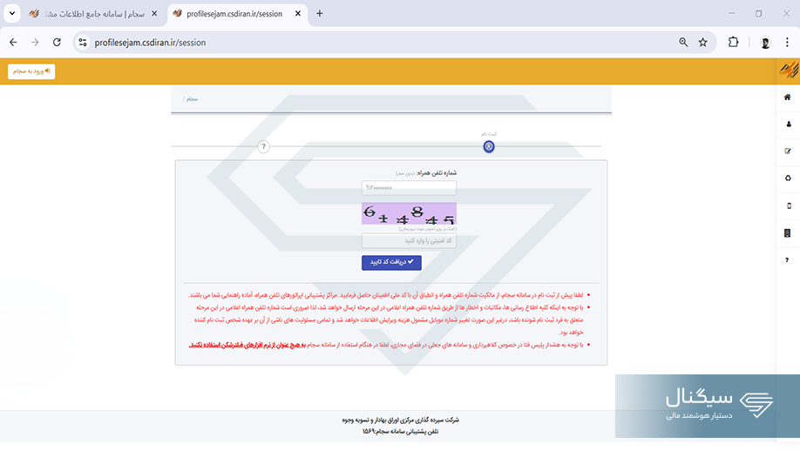The image size is (800, 471).
Task: Select the profilesejam.csdiran.ir/session tab
Action: (x=234, y=14)
